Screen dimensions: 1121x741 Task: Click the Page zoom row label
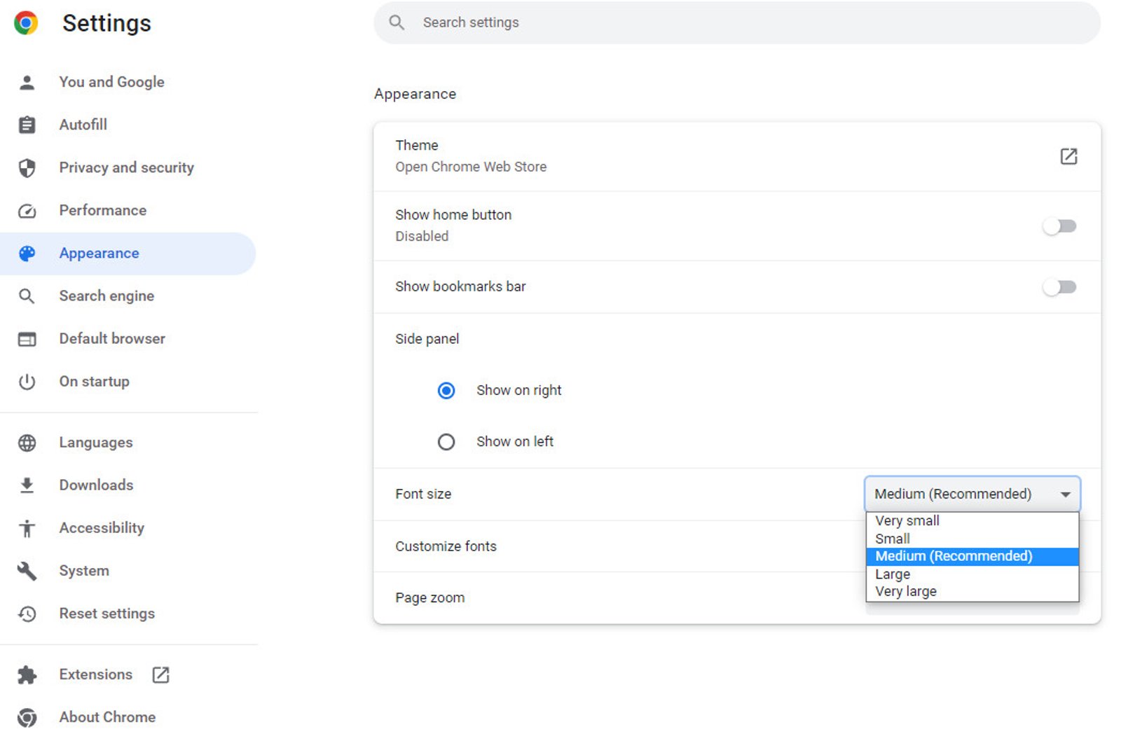point(429,598)
